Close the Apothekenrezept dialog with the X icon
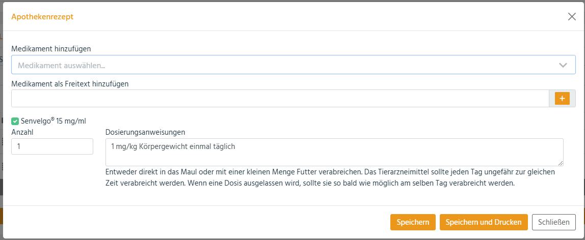Image resolution: width=585 pixels, height=240 pixels. (x=572, y=16)
